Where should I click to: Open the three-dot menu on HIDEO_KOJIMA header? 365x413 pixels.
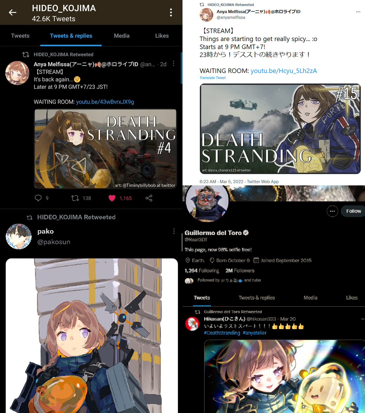click(171, 12)
